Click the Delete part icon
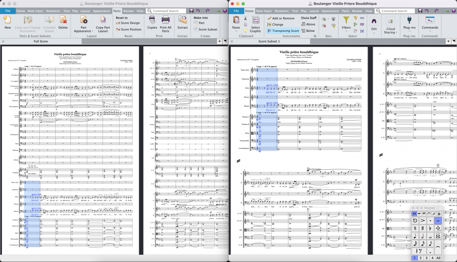 pyautogui.click(x=63, y=20)
